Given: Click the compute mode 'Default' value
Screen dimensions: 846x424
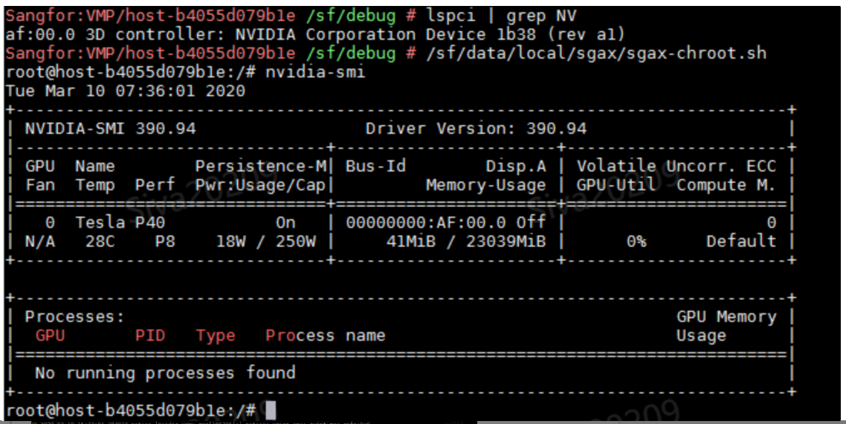Looking at the screenshot, I should 741,242.
